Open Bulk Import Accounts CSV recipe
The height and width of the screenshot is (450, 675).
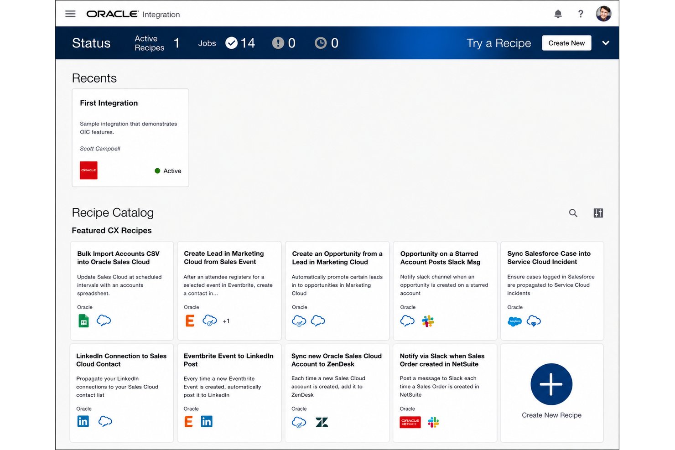122,290
